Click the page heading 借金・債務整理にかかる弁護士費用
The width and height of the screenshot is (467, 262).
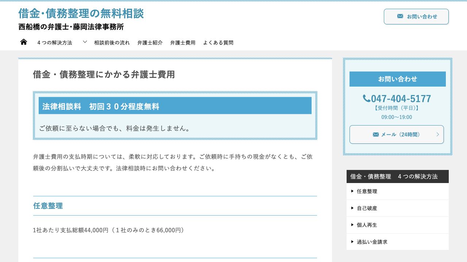(104, 75)
